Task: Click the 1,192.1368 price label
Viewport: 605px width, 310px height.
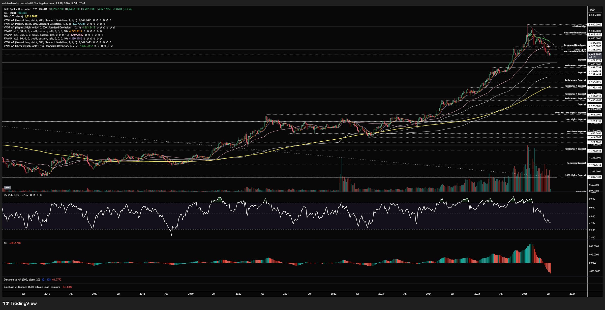Action: [595, 165]
